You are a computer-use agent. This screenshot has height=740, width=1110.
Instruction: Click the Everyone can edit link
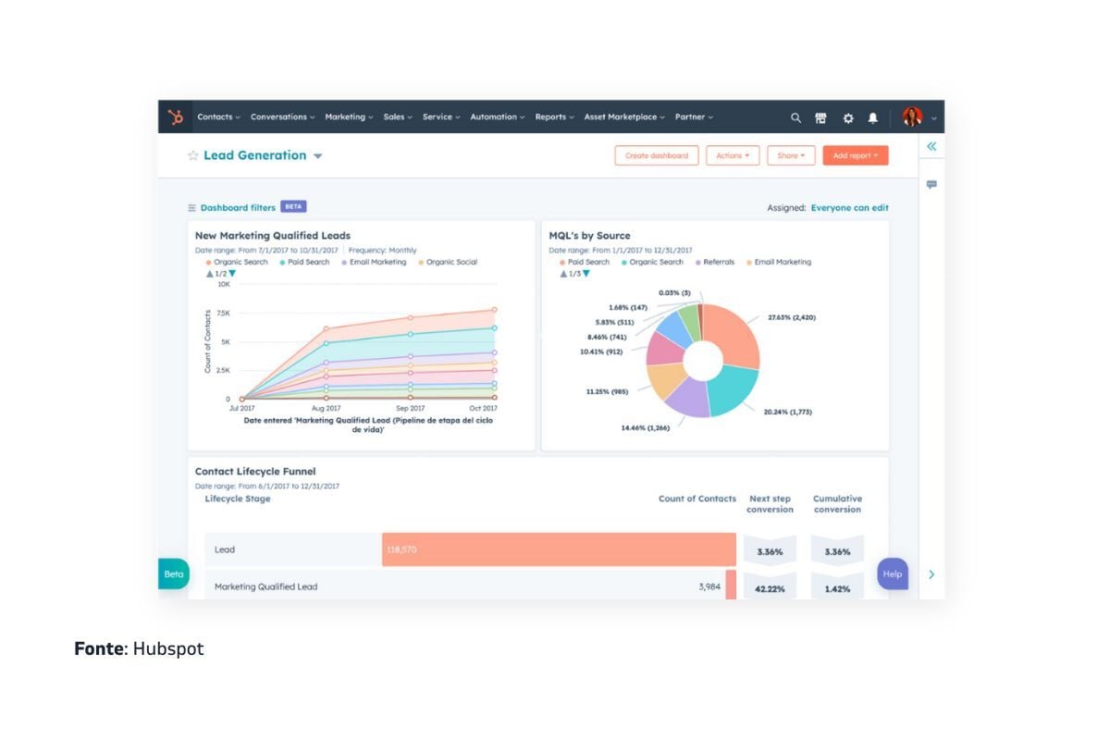click(851, 207)
